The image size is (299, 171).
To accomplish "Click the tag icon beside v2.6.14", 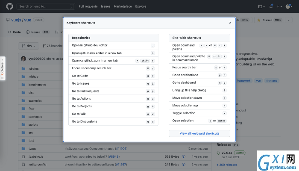I will point(219,153).
